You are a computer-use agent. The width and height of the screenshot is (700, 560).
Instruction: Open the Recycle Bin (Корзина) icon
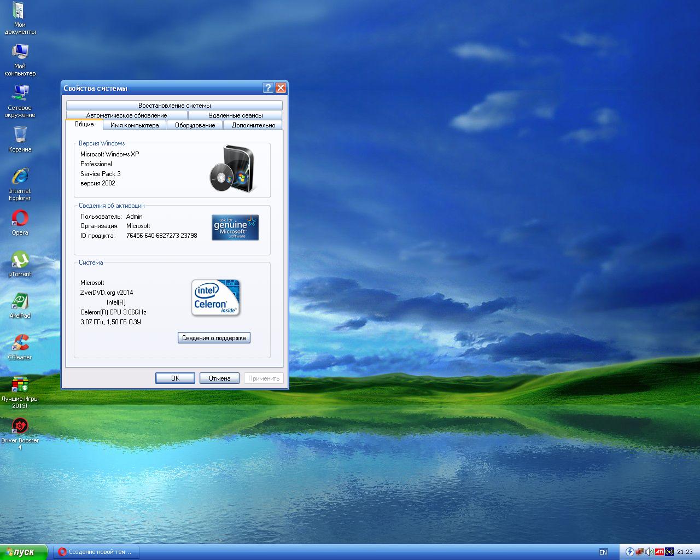(20, 135)
